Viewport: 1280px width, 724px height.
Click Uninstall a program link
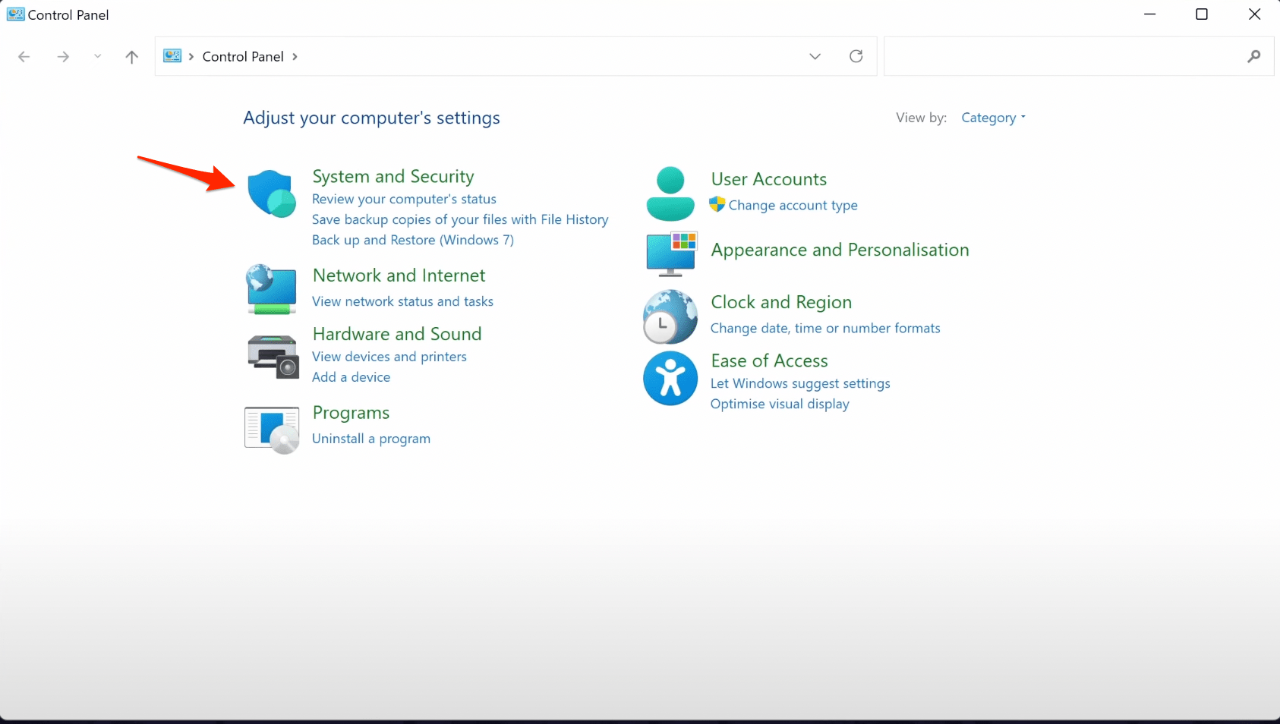tap(370, 439)
